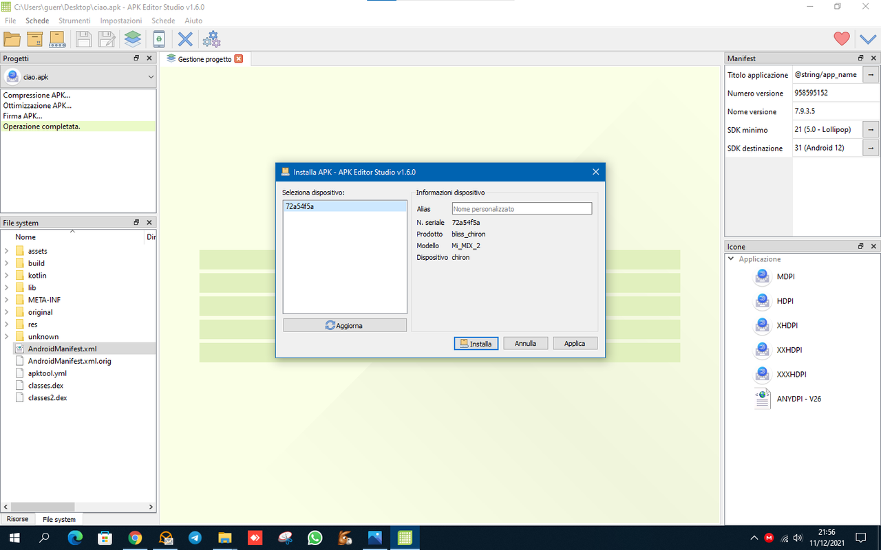881x550 pixels.
Task: Switch to the File system bottom tab
Action: point(59,519)
